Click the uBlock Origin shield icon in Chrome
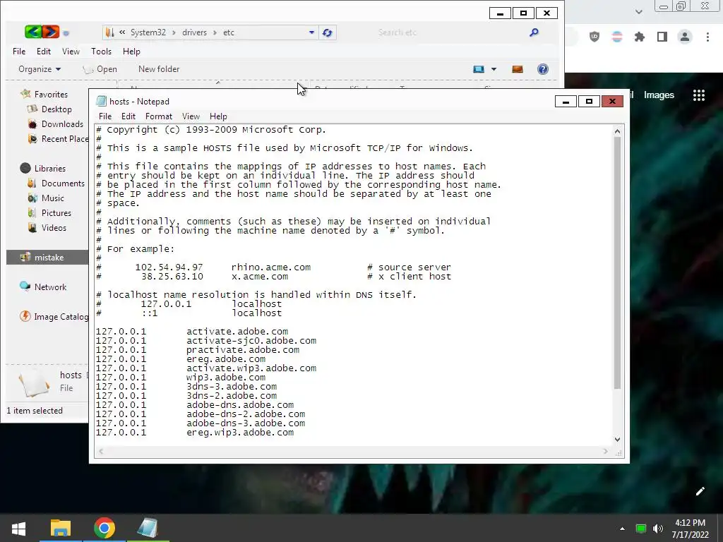This screenshot has width=723, height=542. (x=594, y=37)
